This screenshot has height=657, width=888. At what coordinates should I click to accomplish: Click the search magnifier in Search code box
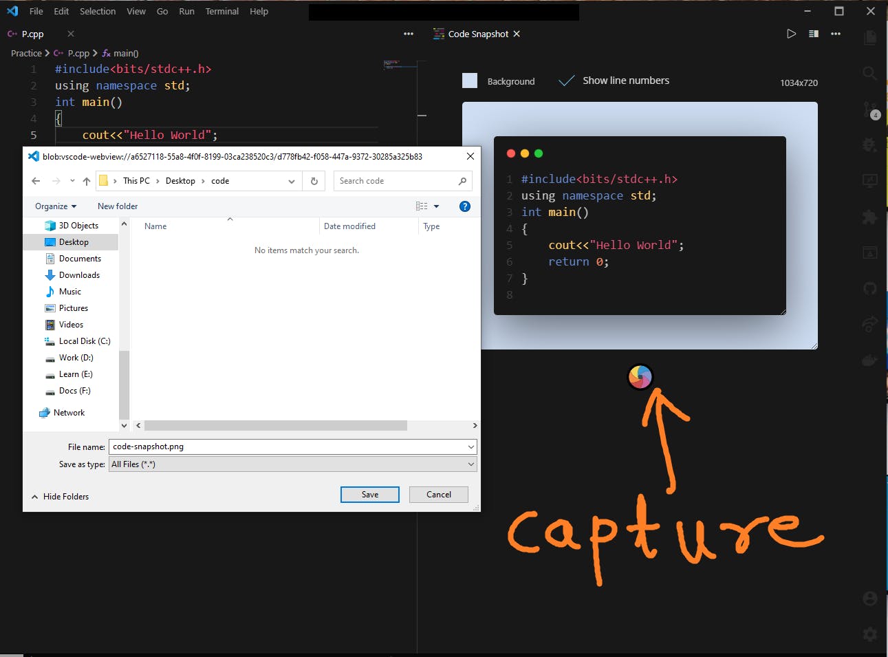click(x=462, y=181)
